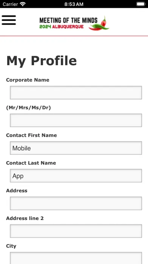Select the Address line 2 text box
Screen dimensions: 148x264
(x=76, y=231)
